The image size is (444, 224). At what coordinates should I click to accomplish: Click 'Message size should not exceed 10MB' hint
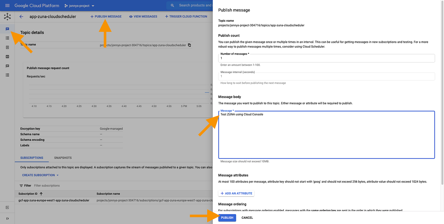tap(245, 162)
